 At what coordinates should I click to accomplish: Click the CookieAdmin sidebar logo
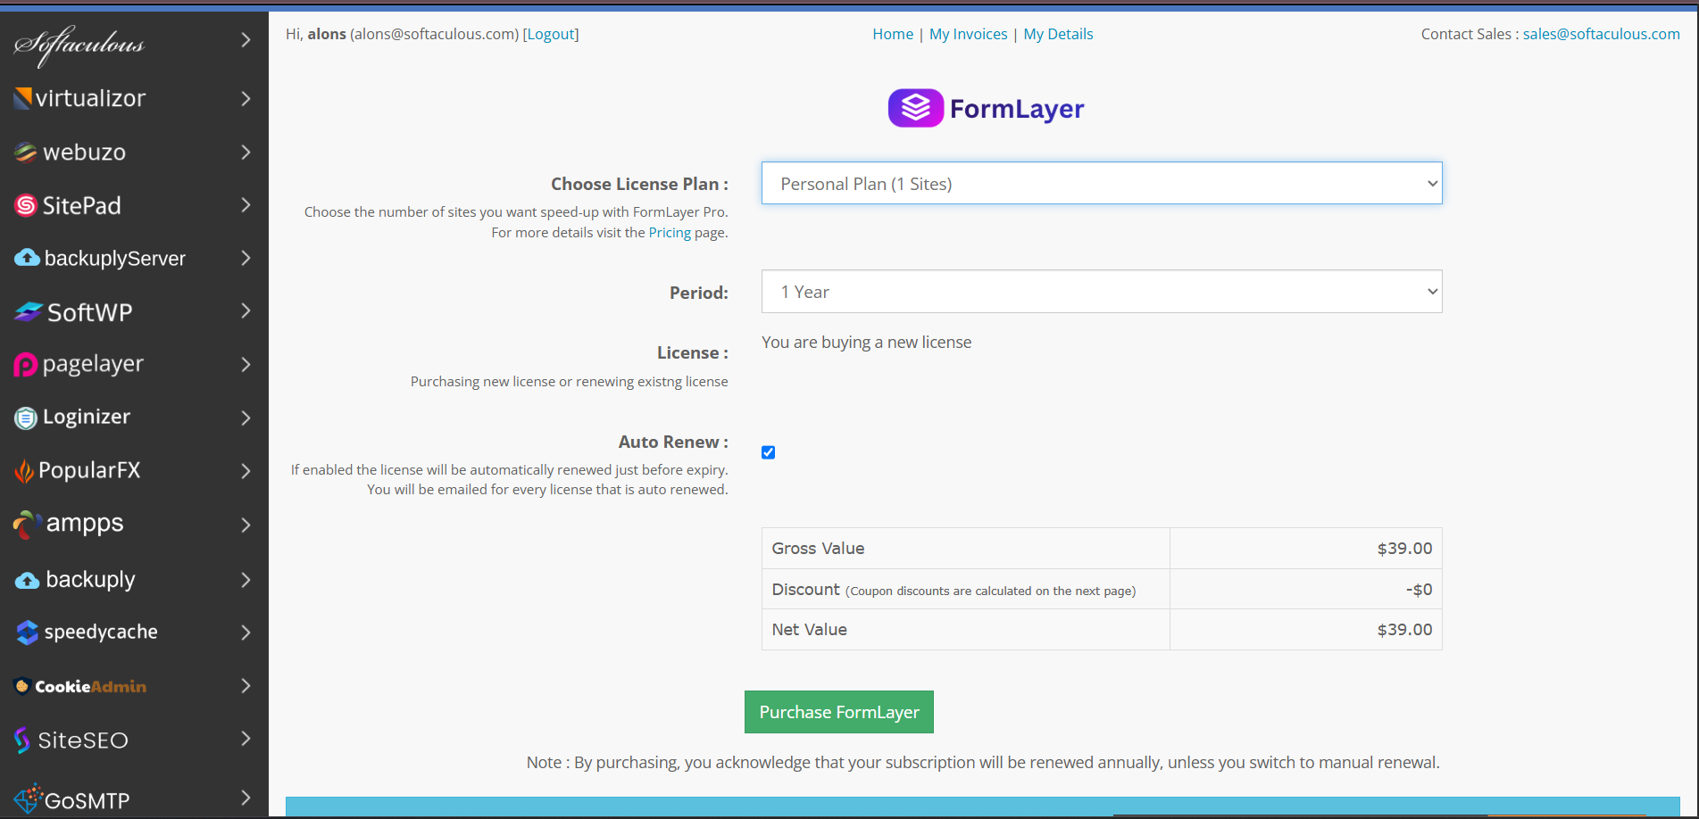(x=80, y=686)
